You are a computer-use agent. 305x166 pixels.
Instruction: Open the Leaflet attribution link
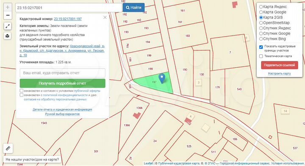point(148,163)
